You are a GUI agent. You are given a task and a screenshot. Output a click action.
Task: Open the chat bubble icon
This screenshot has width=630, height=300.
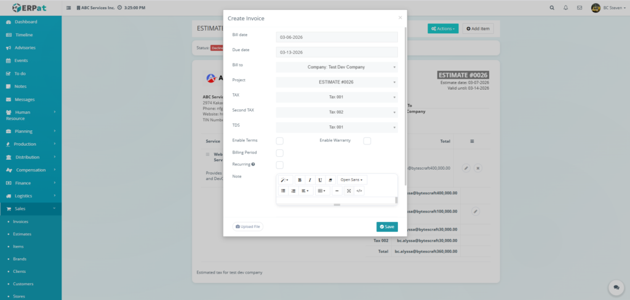[616, 287]
